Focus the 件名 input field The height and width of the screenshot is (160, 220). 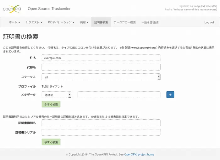[x=101, y=58]
